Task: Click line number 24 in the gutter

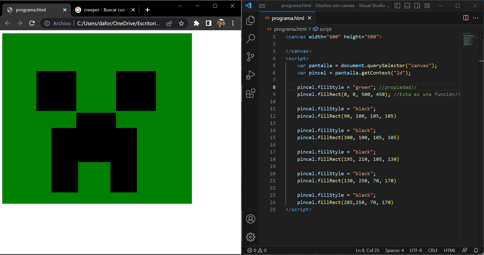Action: pos(273,202)
